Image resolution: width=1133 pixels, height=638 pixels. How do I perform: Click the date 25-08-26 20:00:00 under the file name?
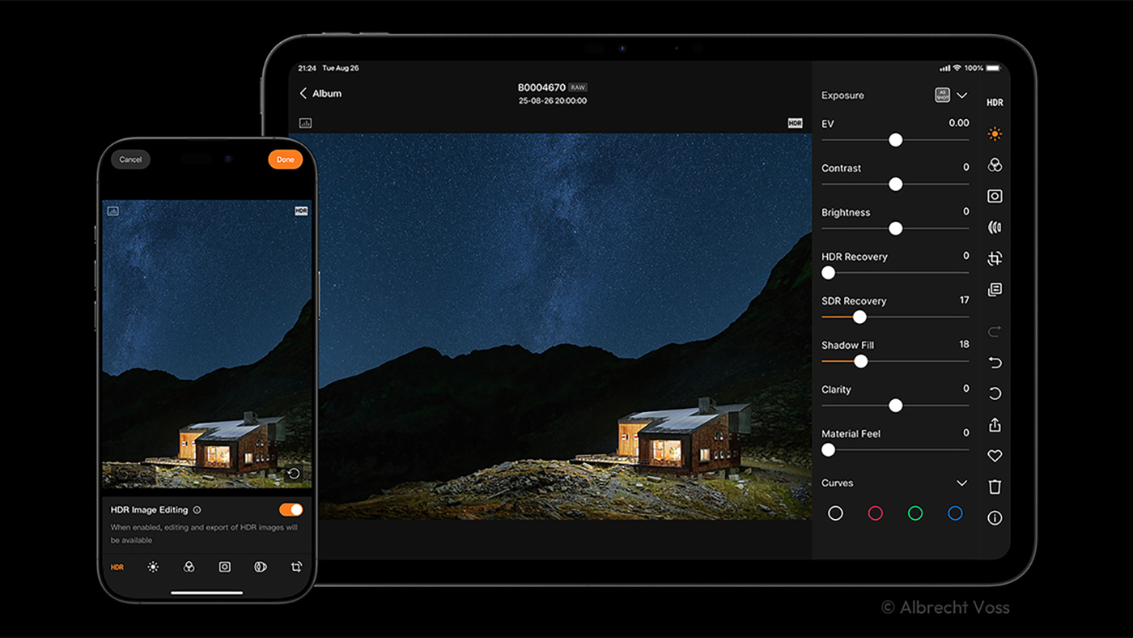click(553, 101)
